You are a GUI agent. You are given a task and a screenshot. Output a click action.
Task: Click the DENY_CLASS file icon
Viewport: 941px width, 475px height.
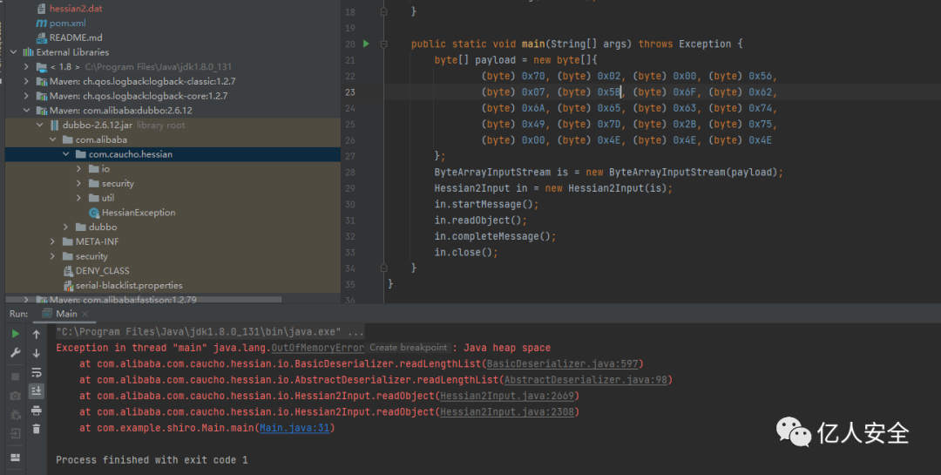pyautogui.click(x=68, y=271)
